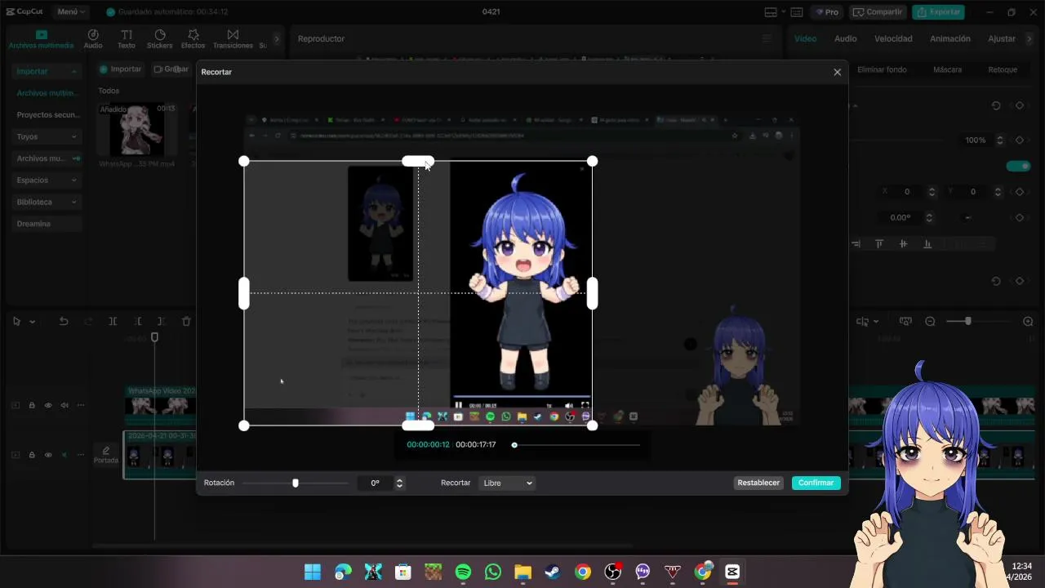Show more media toolbar tabs with the arrow
The height and width of the screenshot is (588, 1045).
pyautogui.click(x=277, y=38)
